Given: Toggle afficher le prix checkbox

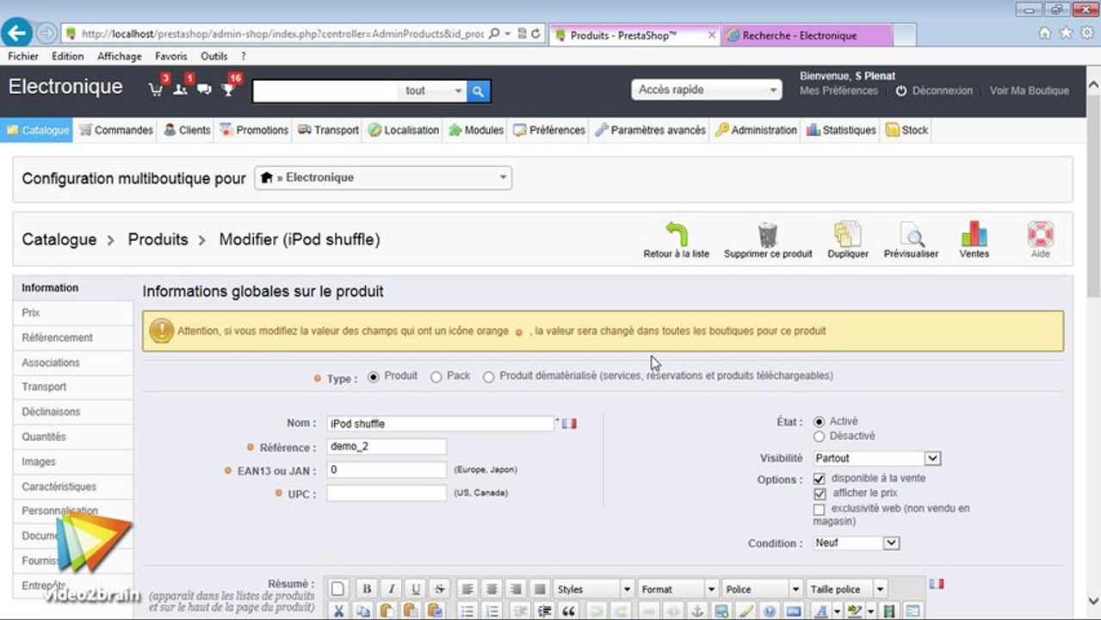Looking at the screenshot, I should coord(819,494).
